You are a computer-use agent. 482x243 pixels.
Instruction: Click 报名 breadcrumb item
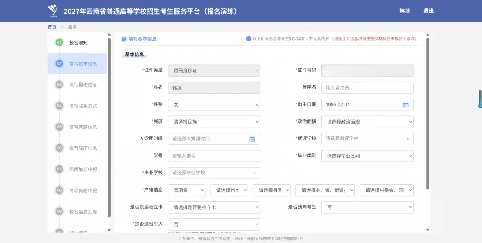click(x=73, y=27)
